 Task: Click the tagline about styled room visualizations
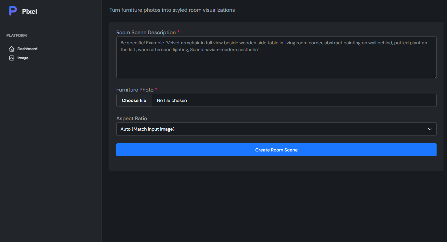172,10
